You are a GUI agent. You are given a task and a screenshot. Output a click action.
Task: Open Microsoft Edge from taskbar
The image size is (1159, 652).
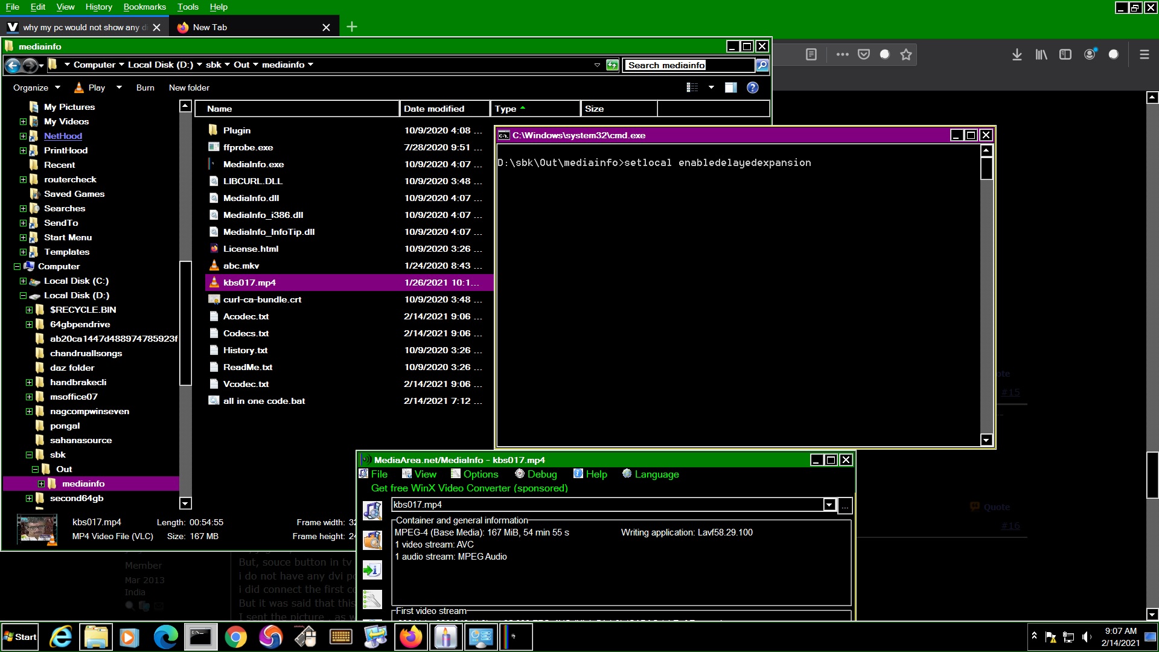point(165,637)
